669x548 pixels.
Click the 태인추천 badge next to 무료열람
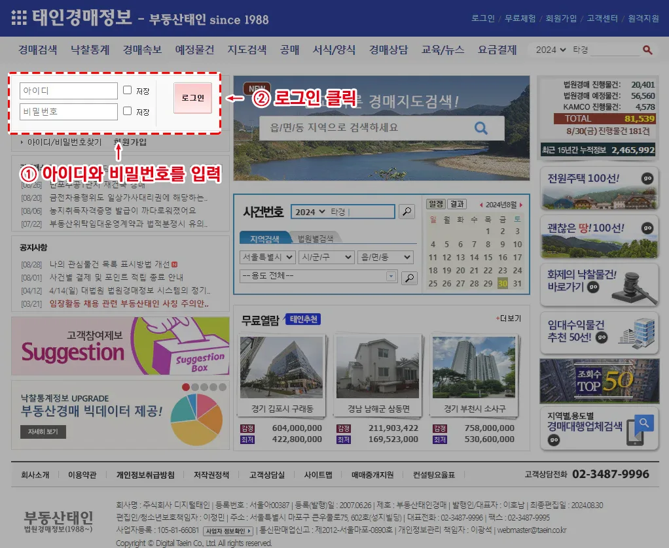(303, 319)
